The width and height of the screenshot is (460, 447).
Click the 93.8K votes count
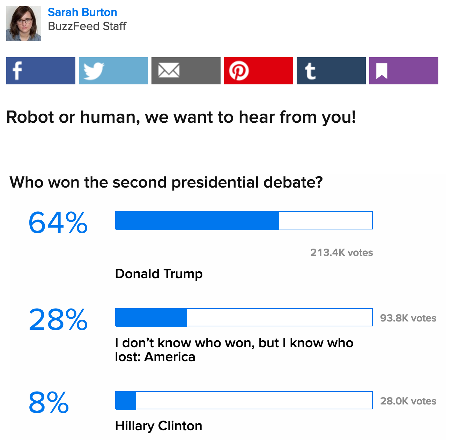[408, 318]
